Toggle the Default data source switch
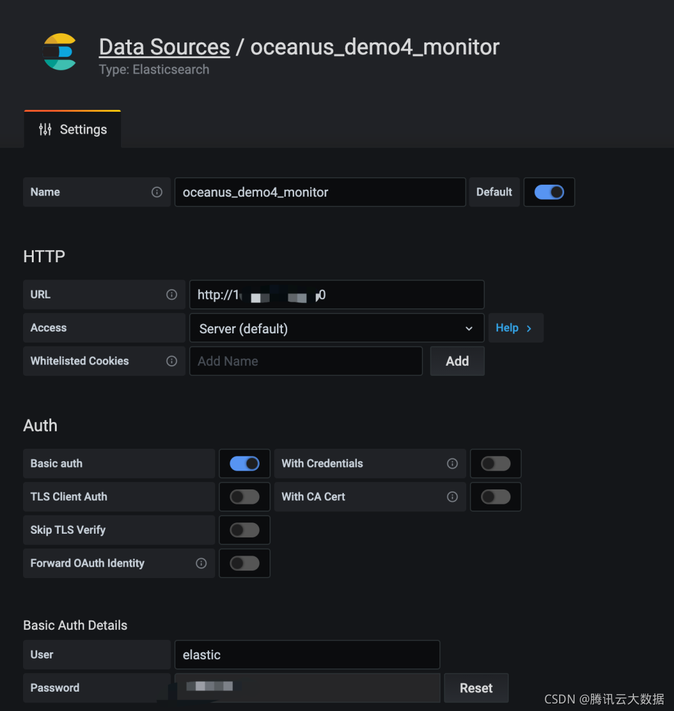Image resolution: width=674 pixels, height=711 pixels. [549, 192]
